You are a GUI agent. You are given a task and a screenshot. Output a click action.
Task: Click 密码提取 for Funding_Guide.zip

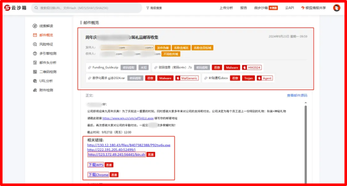[129, 67]
